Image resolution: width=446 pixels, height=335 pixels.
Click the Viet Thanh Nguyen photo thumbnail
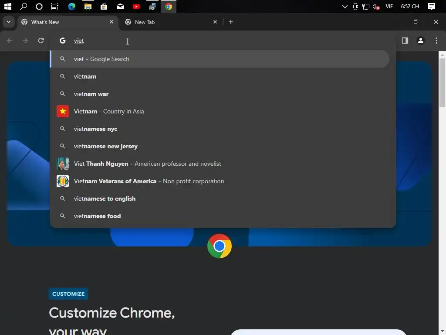coord(63,164)
